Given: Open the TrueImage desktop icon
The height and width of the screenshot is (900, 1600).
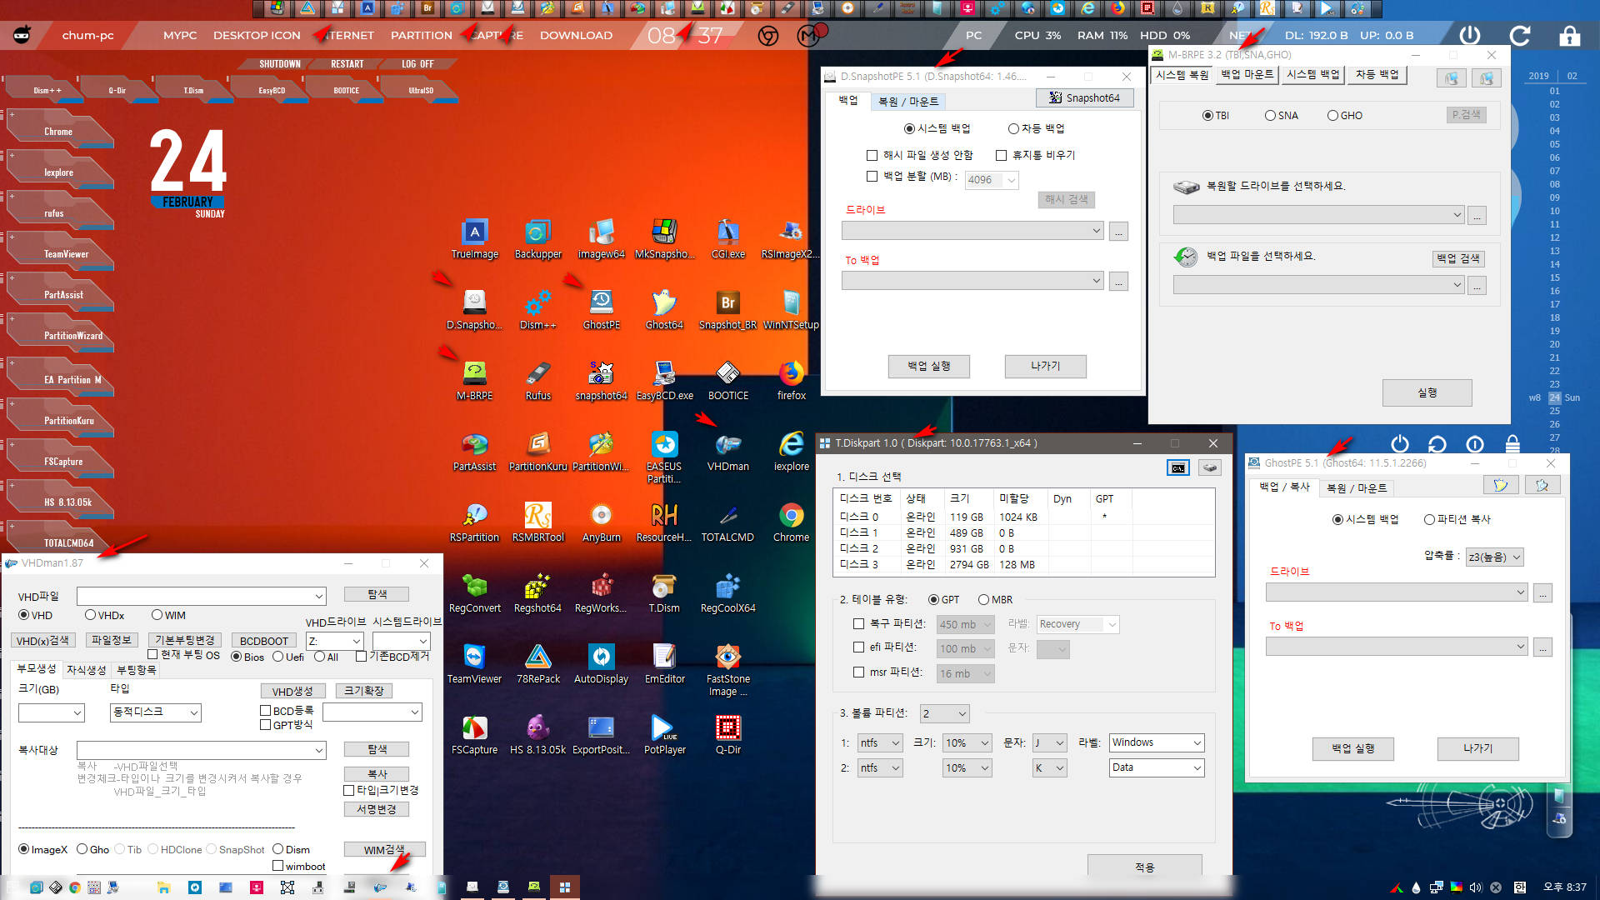Looking at the screenshot, I should [474, 239].
